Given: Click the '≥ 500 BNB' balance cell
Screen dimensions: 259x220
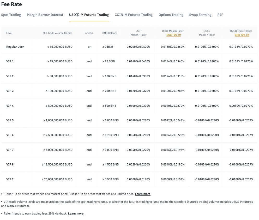Looking at the screenshot, I should tap(109, 106).
